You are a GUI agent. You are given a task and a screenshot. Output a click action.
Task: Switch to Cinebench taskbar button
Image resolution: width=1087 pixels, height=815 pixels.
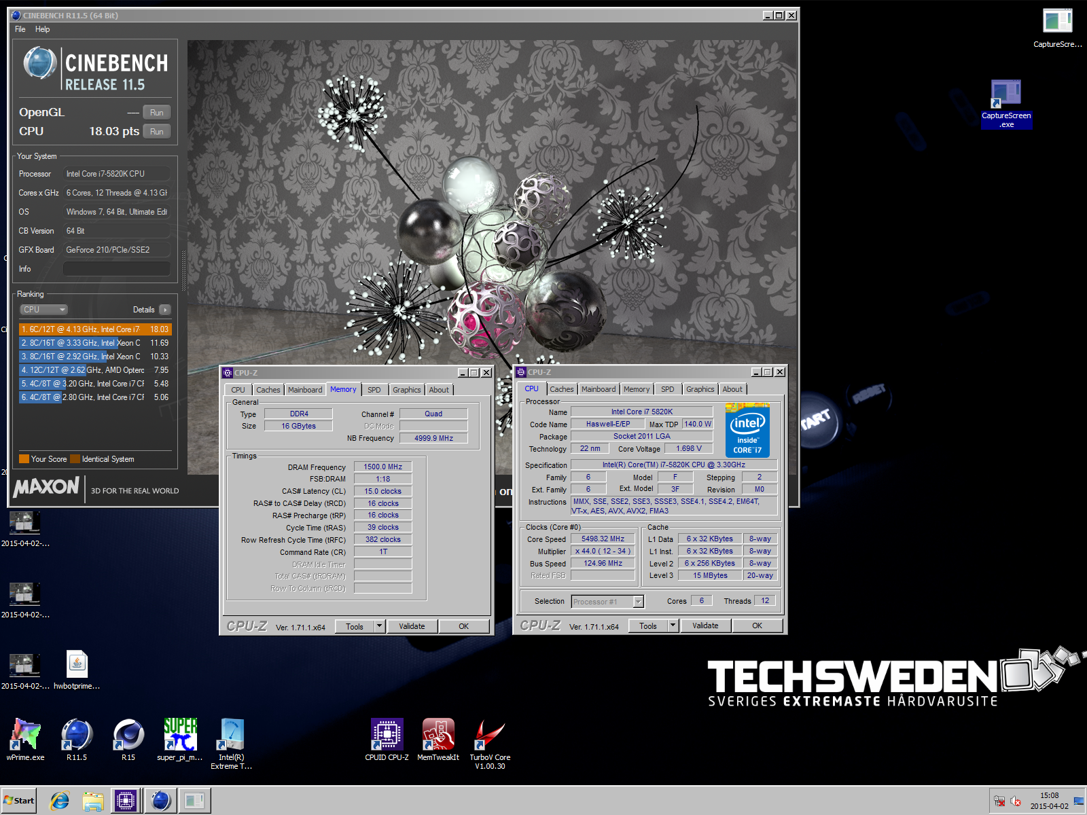pos(160,801)
